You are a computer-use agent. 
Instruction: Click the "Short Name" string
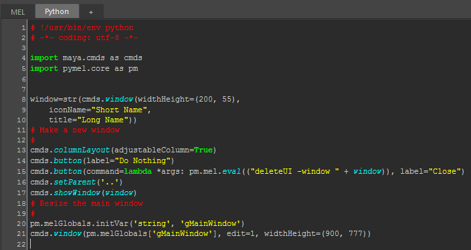click(x=119, y=110)
